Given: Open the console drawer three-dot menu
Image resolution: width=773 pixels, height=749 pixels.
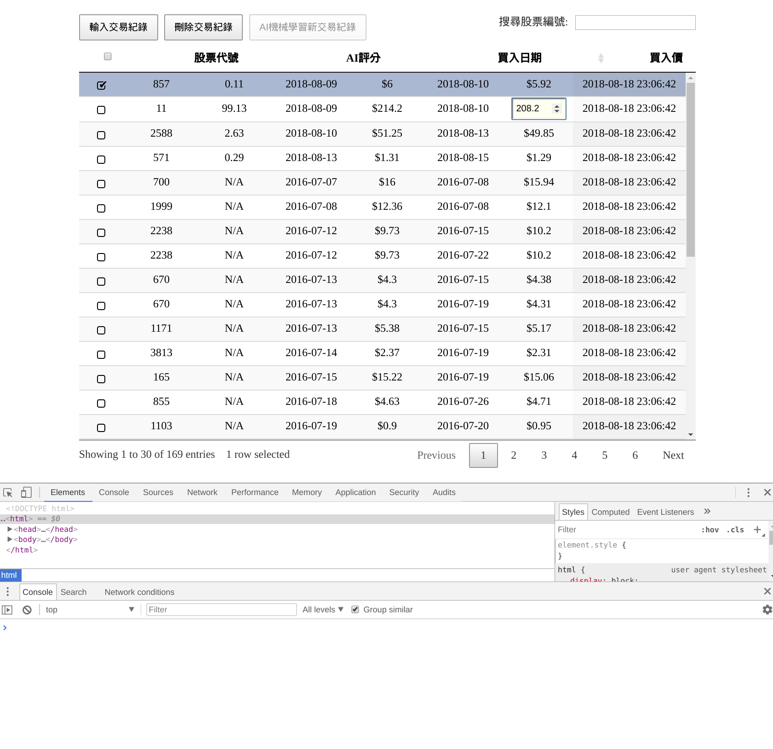Looking at the screenshot, I should (x=7, y=592).
